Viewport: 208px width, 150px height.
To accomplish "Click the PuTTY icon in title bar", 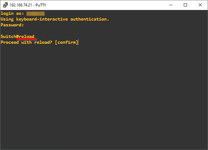I will 5,5.
